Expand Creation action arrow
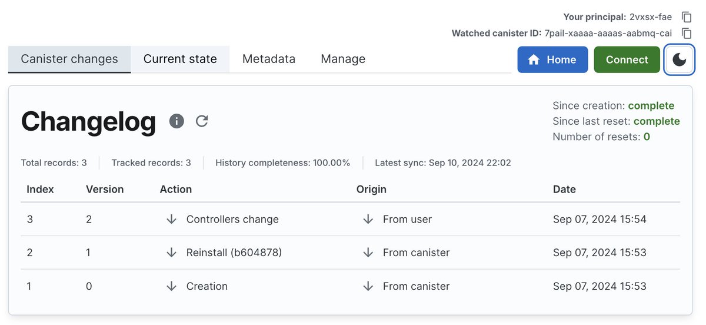The height and width of the screenshot is (325, 706). (171, 286)
